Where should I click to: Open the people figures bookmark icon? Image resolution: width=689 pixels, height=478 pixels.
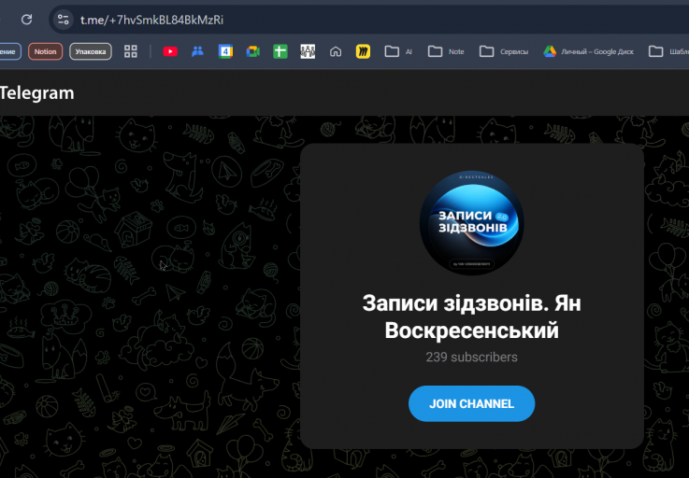[308, 51]
